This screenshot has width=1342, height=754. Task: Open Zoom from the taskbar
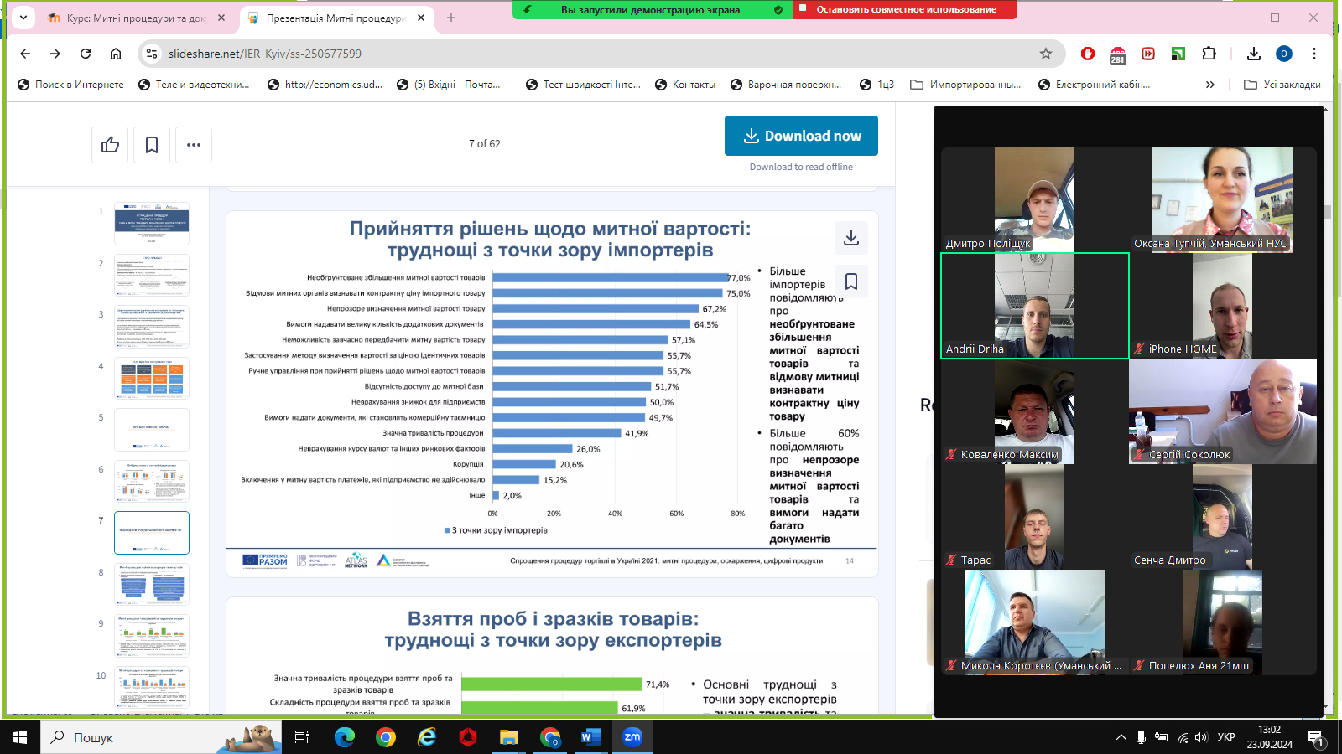tap(632, 737)
